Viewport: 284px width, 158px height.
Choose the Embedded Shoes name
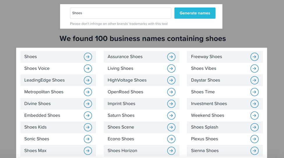tap(42, 115)
